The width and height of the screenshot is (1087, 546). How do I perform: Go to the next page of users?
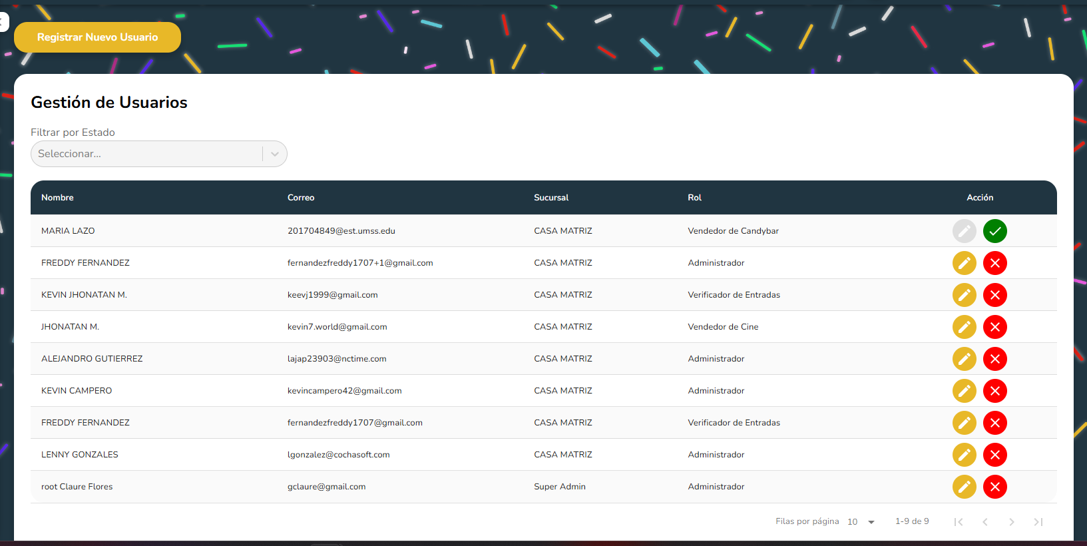click(1011, 522)
